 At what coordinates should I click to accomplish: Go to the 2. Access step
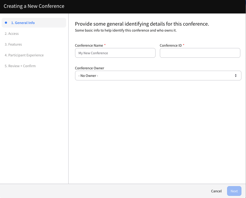coord(12,33)
